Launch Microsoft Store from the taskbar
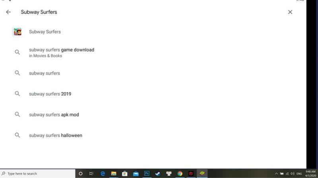This screenshot has height=178, width=318. click(x=124, y=174)
